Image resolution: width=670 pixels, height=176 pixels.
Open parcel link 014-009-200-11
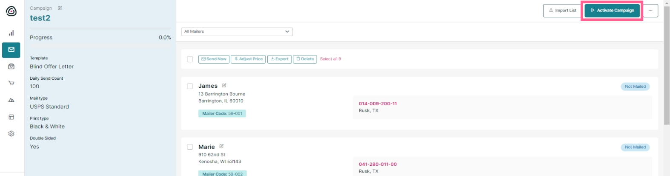click(x=378, y=103)
